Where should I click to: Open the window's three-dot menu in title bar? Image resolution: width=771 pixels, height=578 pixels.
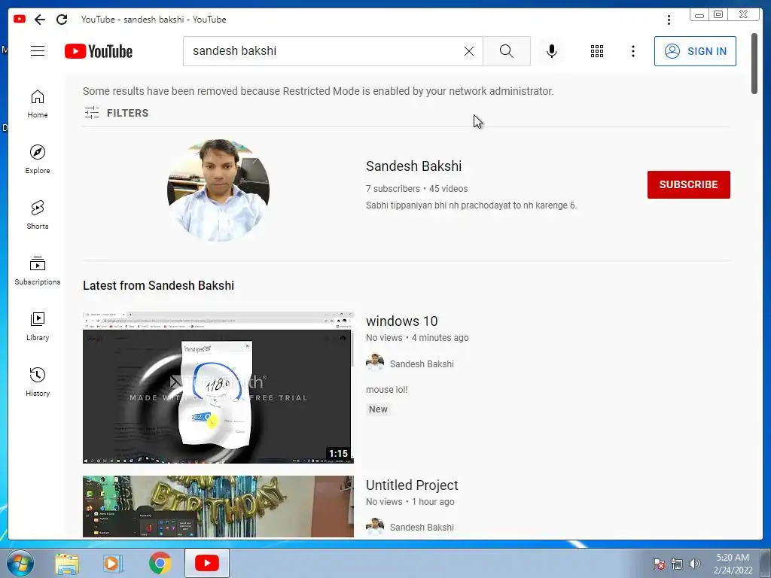coord(669,20)
